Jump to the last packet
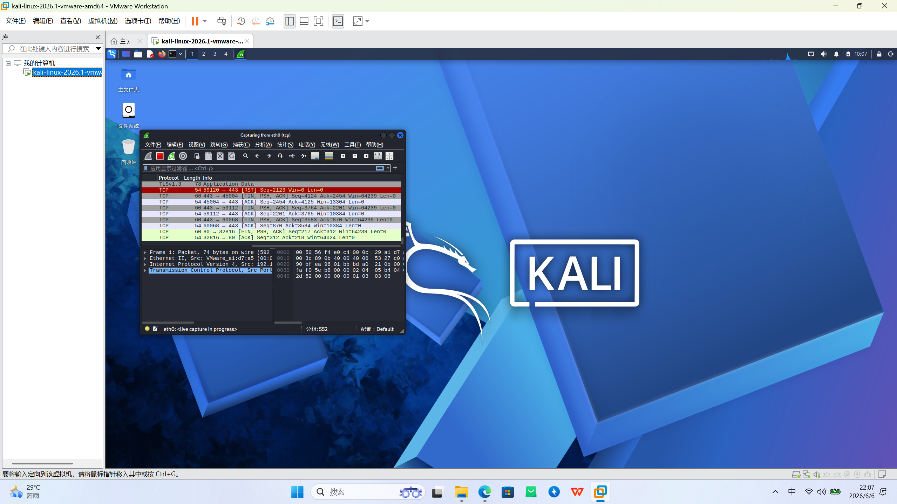The image size is (897, 504). point(304,156)
